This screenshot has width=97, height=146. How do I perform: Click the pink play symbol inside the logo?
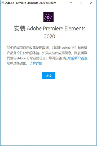pyautogui.click(x=48, y=18)
